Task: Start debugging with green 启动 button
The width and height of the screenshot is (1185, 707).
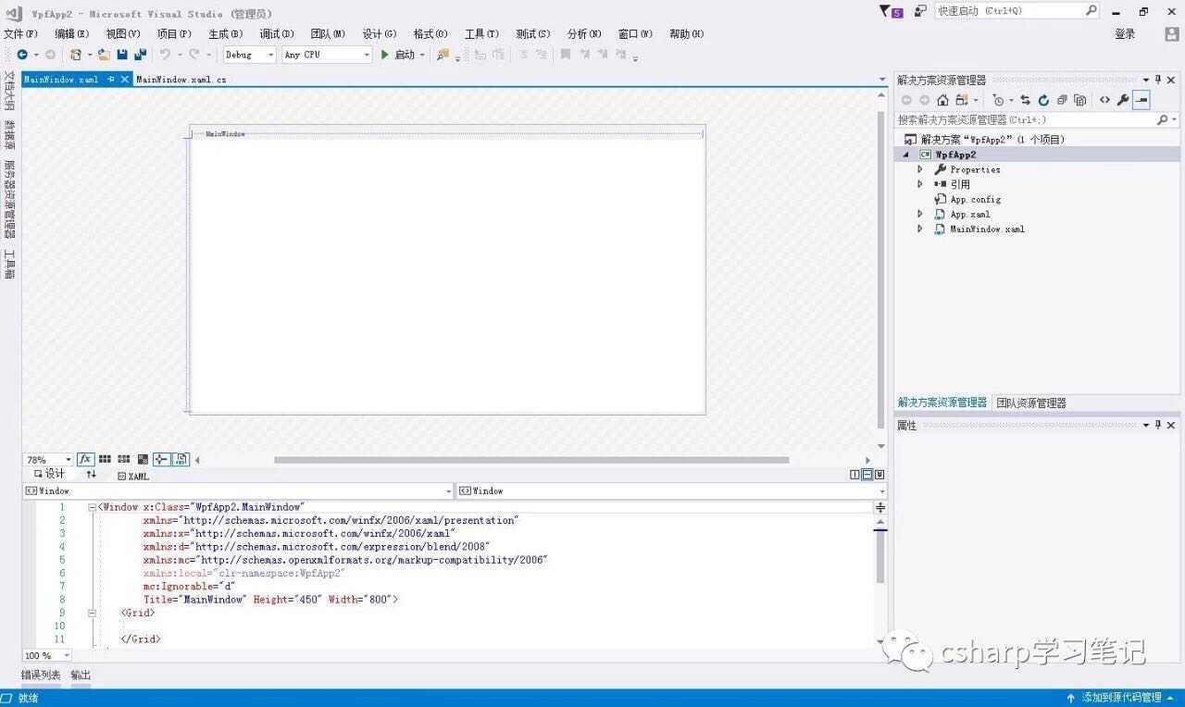Action: (398, 55)
